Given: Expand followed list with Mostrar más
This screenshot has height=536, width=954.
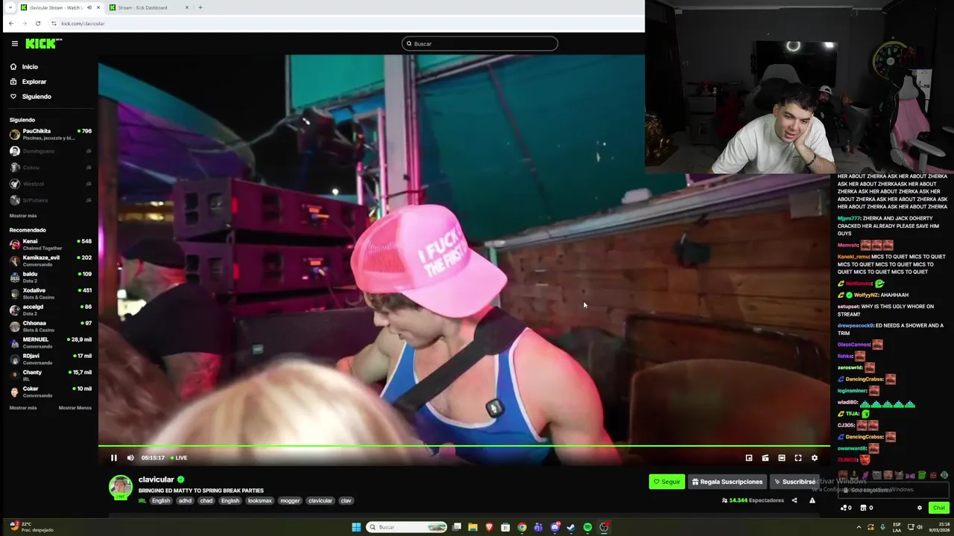Looking at the screenshot, I should click(x=23, y=216).
